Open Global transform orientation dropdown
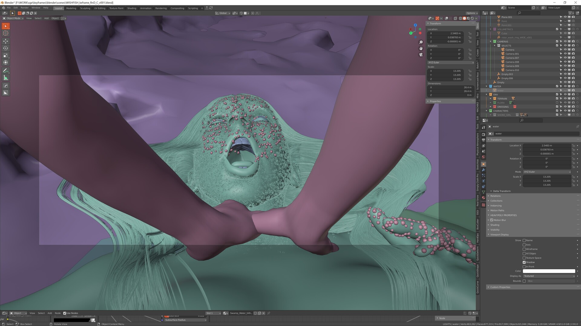Screen dimensions: 581x326 pyautogui.click(x=223, y=13)
